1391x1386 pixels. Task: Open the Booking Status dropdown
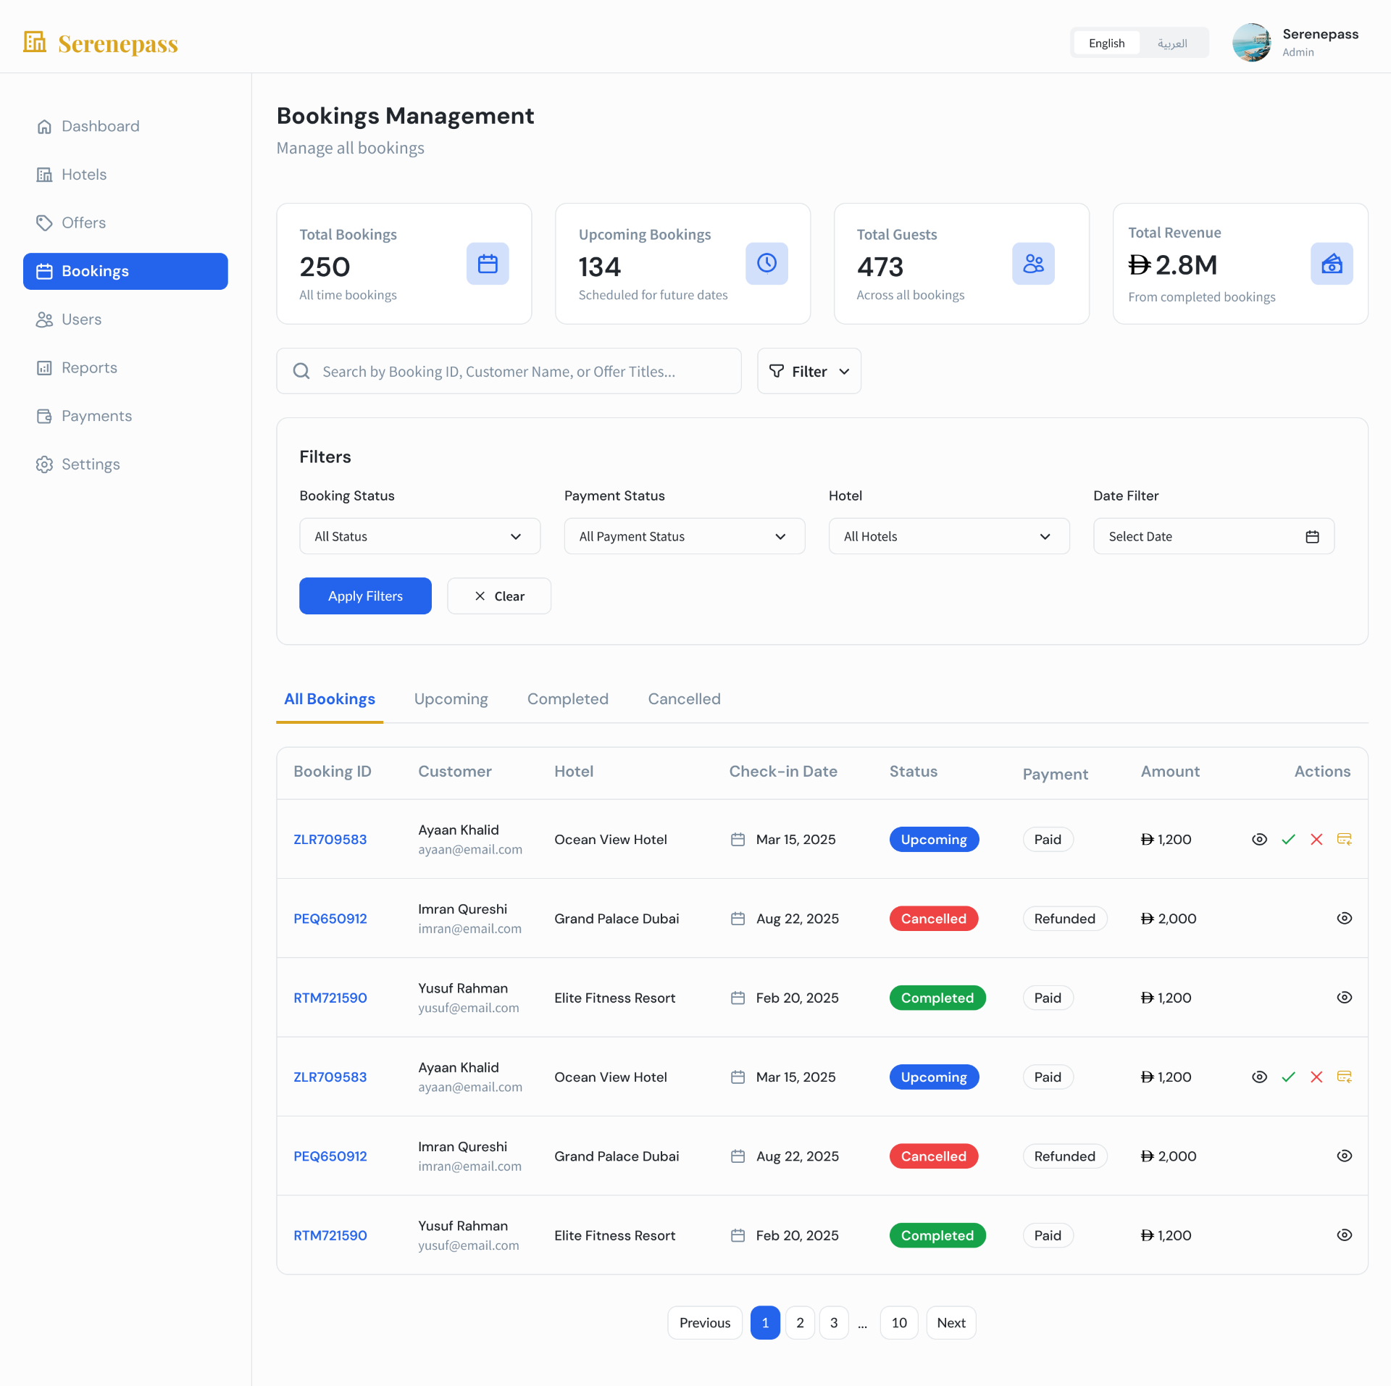(419, 536)
